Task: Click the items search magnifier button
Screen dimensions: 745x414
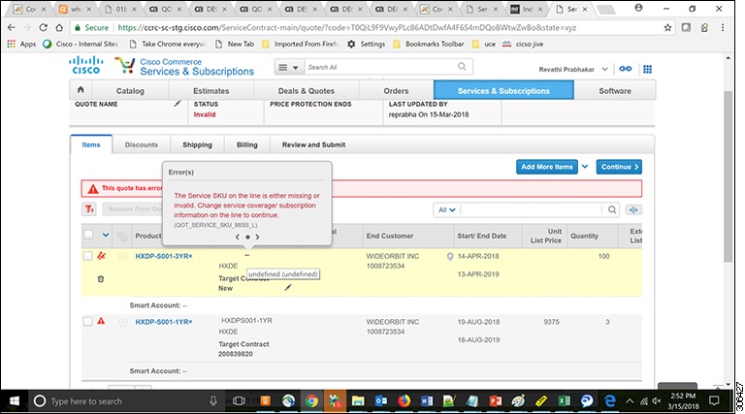Action: coord(612,209)
